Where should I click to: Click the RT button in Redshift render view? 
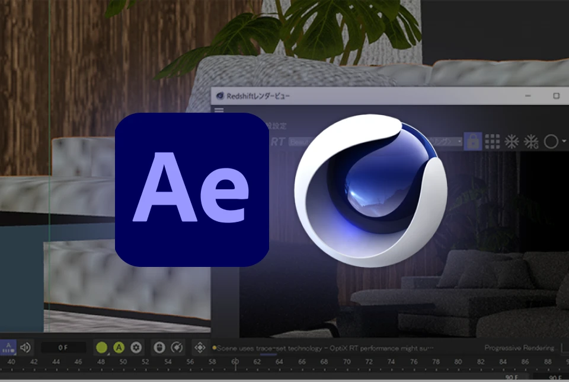277,142
